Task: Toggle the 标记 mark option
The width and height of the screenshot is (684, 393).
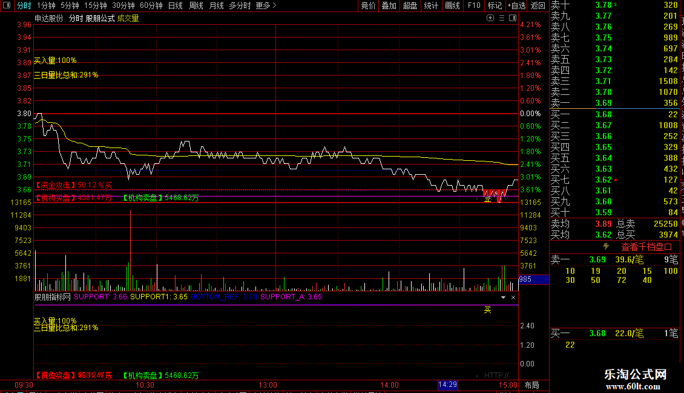Action: [495, 5]
